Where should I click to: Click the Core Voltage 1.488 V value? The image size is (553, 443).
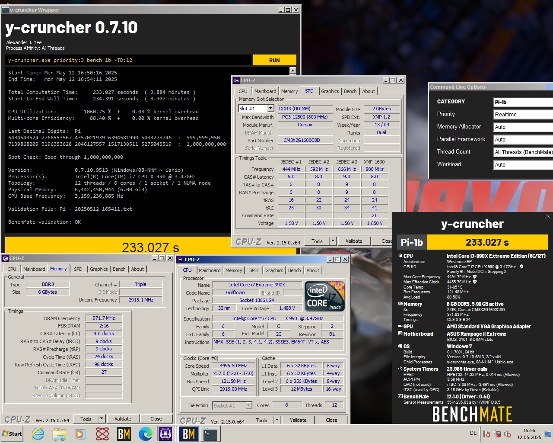287,308
